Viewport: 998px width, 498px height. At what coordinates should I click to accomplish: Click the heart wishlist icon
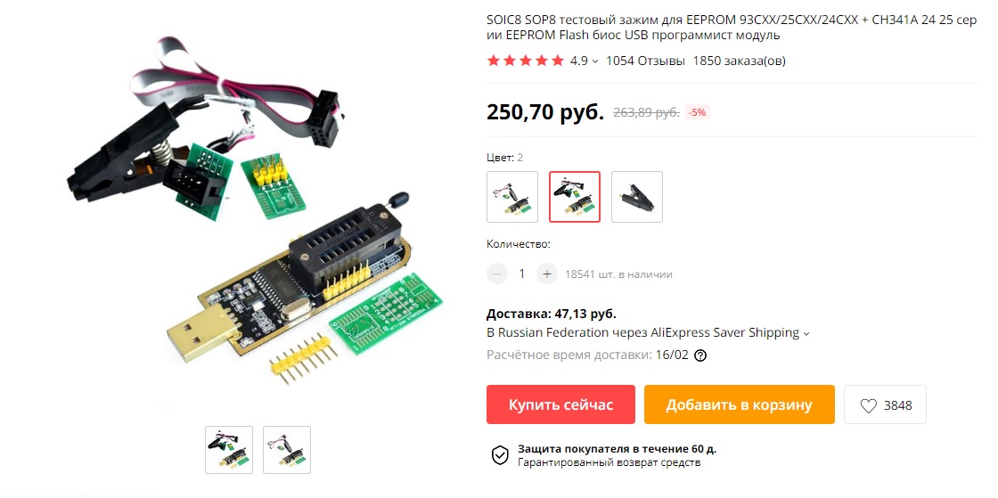click(x=868, y=405)
